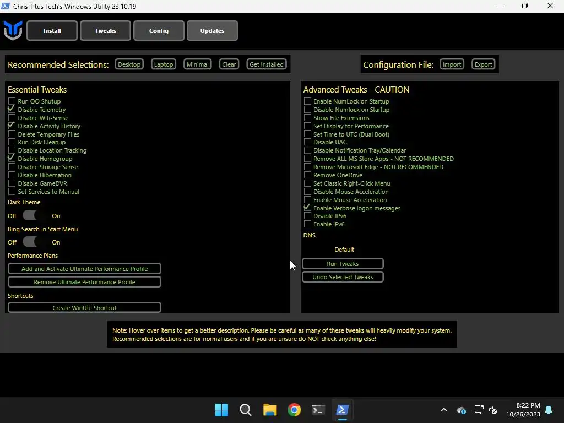
Task: Check Enable Mouse Acceleration
Action: coord(307,200)
